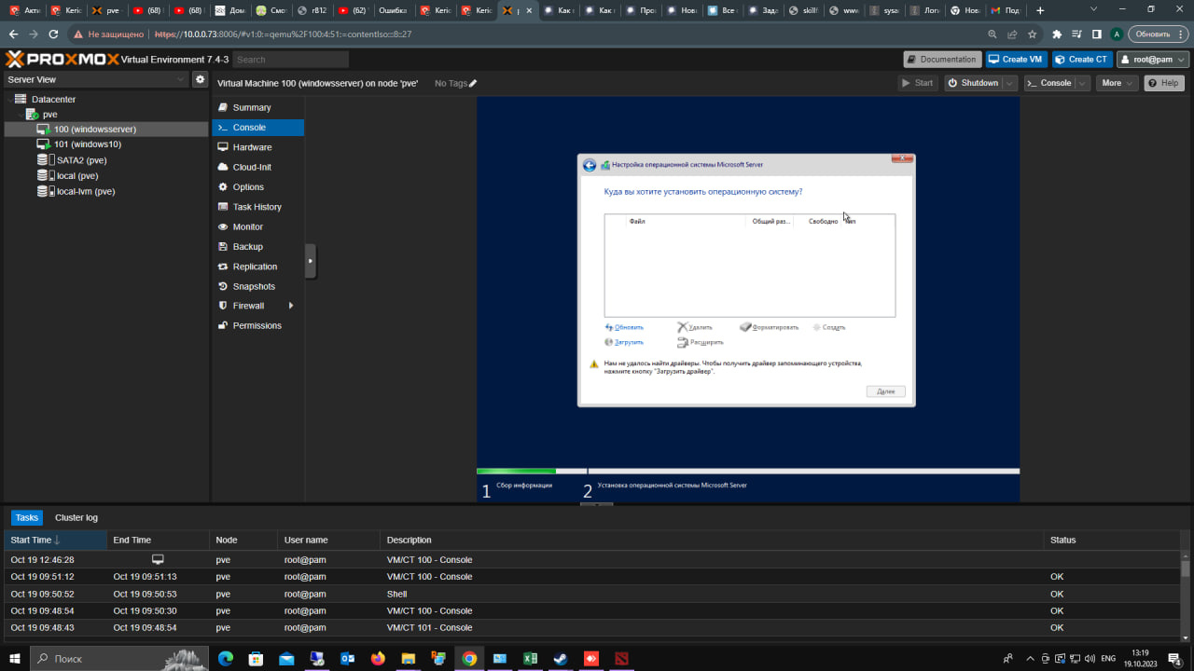The width and height of the screenshot is (1194, 671).
Task: Click Удалить in the setup dialog
Action: 695,327
